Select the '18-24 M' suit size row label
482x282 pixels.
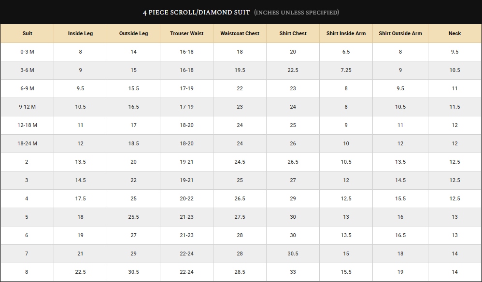click(27, 144)
